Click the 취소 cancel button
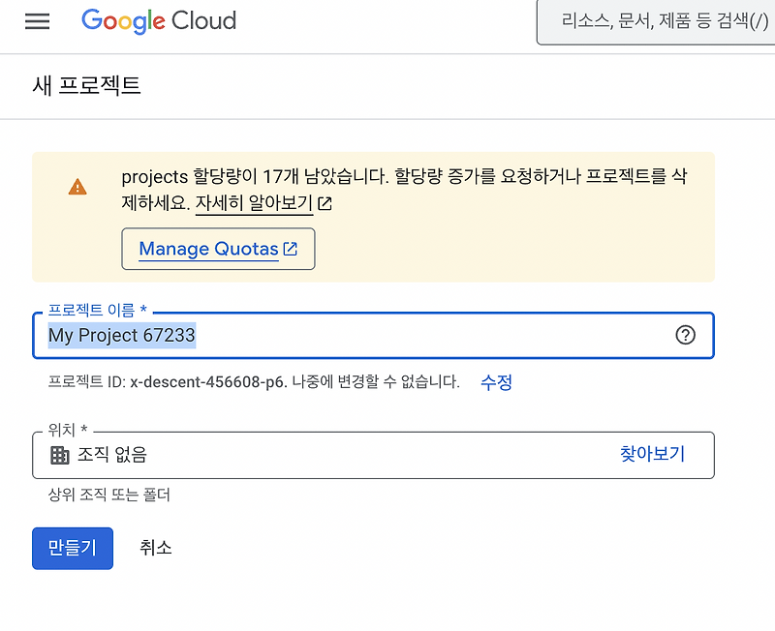Viewport: 775px width, 631px height. pos(156,547)
